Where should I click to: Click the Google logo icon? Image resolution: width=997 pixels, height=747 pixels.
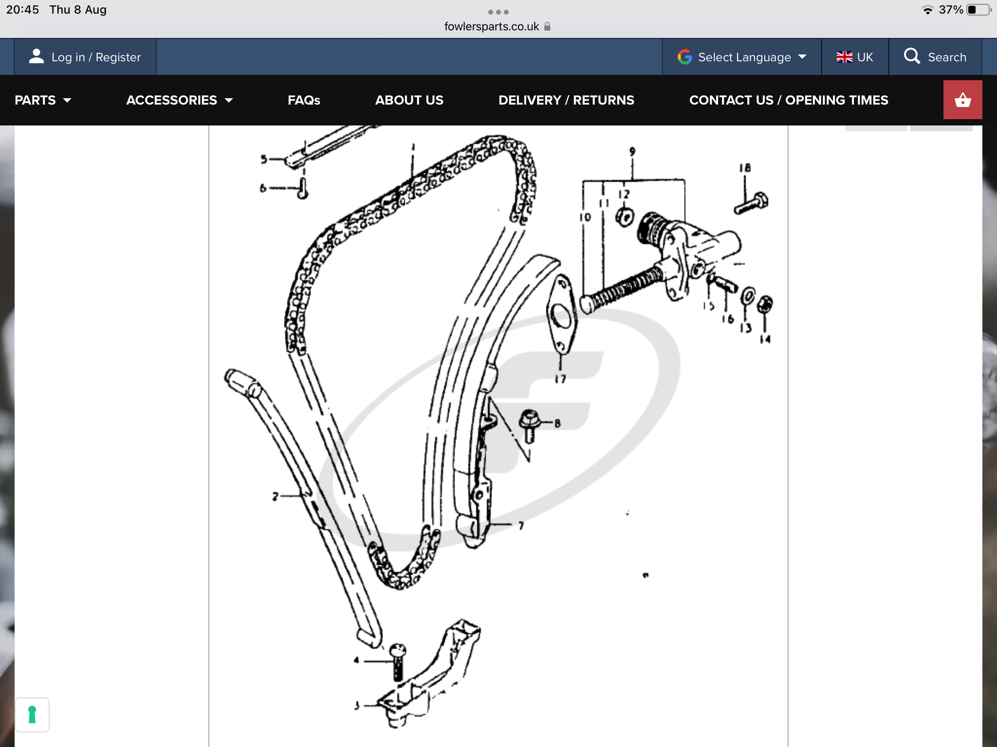click(684, 57)
